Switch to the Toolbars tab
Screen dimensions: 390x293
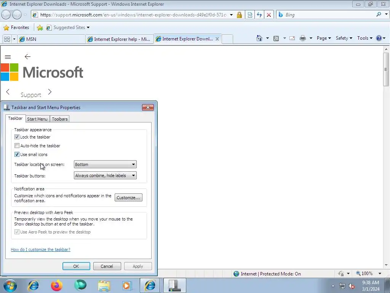[60, 119]
